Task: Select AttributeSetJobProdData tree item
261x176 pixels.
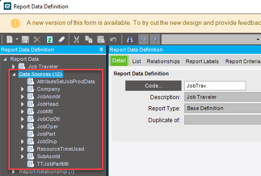Action: pos(66,81)
